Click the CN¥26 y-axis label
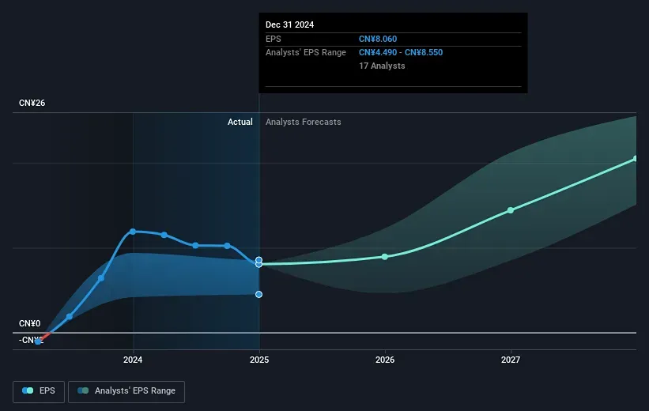This screenshot has width=649, height=411. click(x=32, y=104)
